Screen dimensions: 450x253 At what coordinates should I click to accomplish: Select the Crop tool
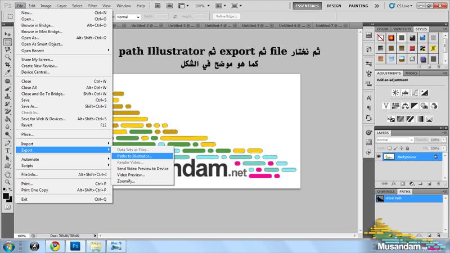pos(7,65)
